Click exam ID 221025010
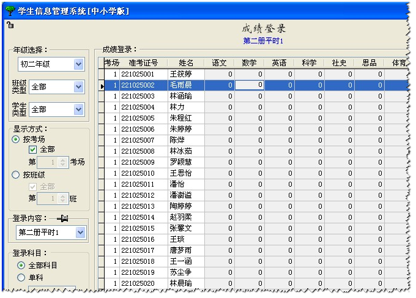The image size is (416, 298). point(138,173)
